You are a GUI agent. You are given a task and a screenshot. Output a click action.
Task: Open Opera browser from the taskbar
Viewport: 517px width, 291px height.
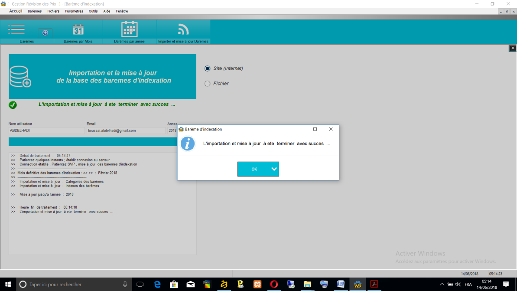pos(273,284)
